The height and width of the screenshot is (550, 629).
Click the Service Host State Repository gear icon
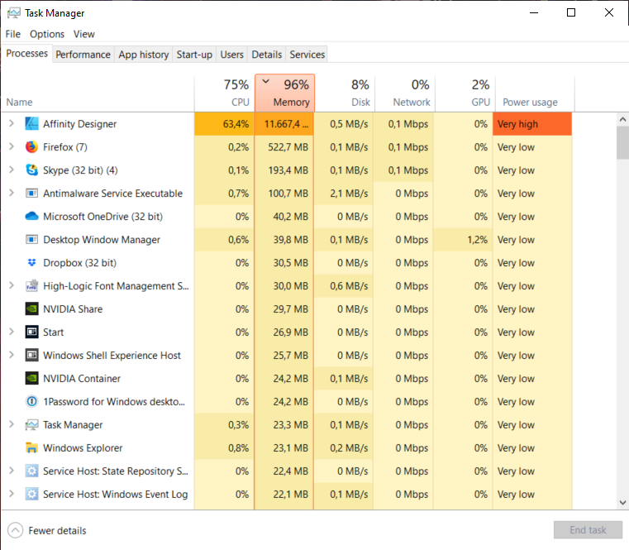point(31,471)
